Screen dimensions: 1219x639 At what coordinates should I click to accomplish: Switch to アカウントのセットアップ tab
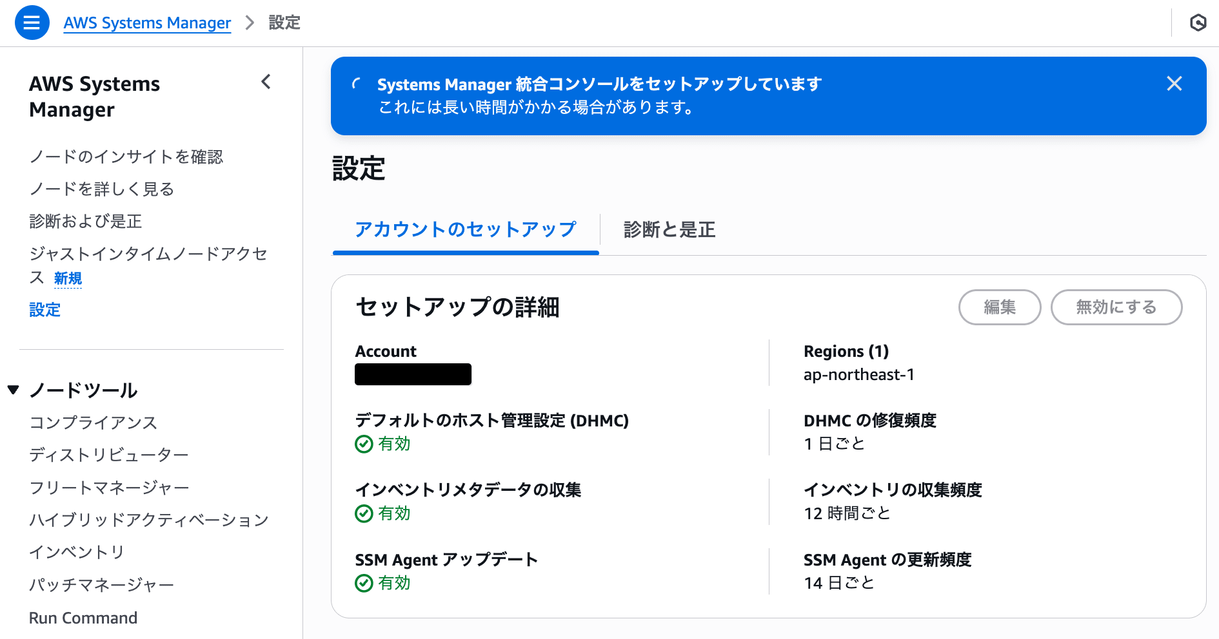tap(466, 229)
